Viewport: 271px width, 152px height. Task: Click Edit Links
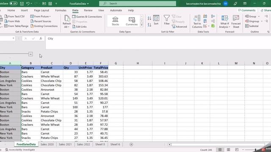pos(80,27)
